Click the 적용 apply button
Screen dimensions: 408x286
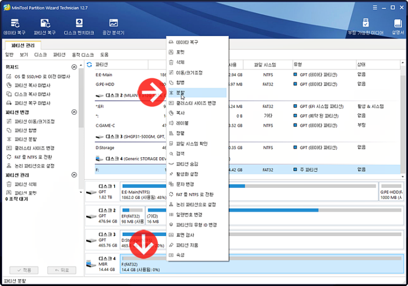24,270
